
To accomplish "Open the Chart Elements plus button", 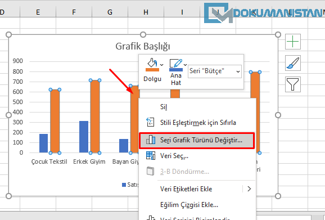I will tap(292, 42).
